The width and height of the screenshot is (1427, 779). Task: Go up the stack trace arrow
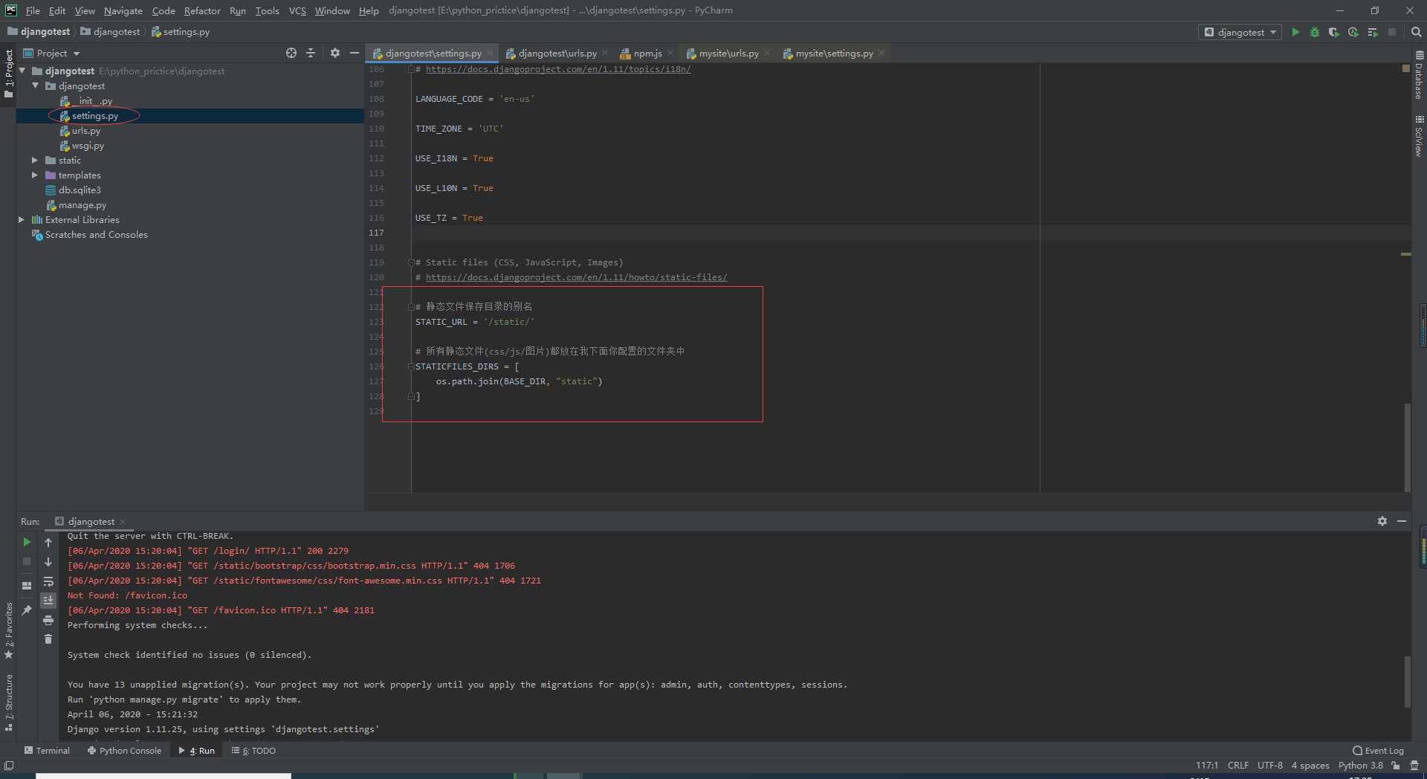(x=48, y=542)
